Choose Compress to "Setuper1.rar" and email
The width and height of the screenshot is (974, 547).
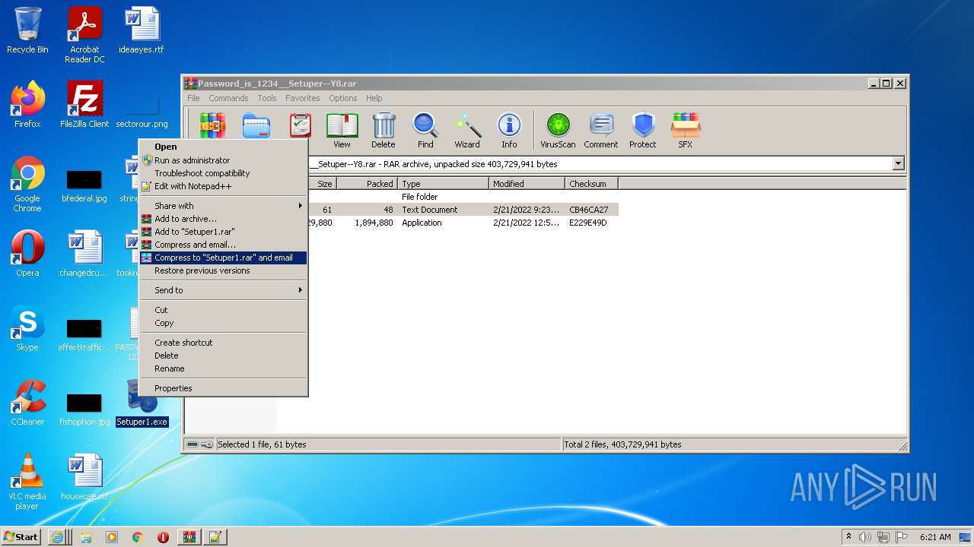(x=223, y=258)
